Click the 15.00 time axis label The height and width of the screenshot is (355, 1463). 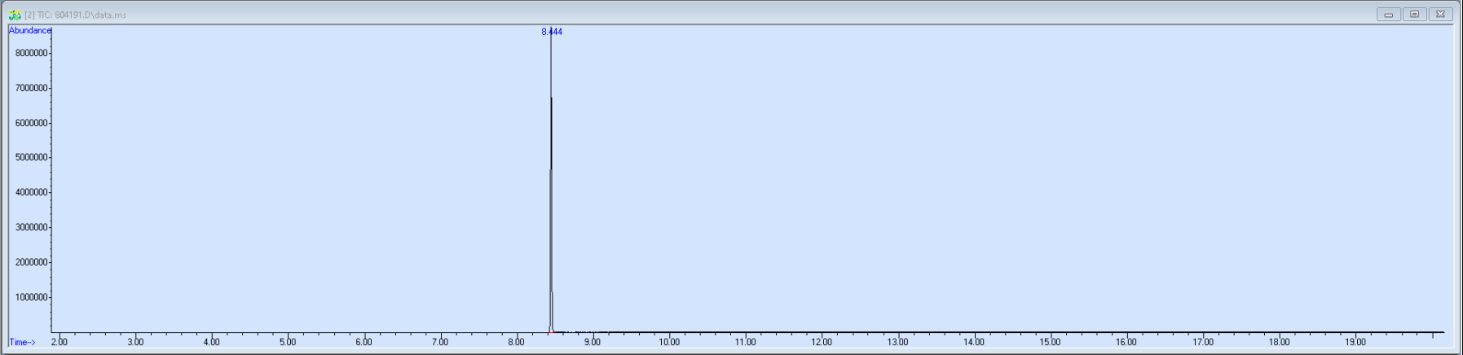pyautogui.click(x=1051, y=342)
